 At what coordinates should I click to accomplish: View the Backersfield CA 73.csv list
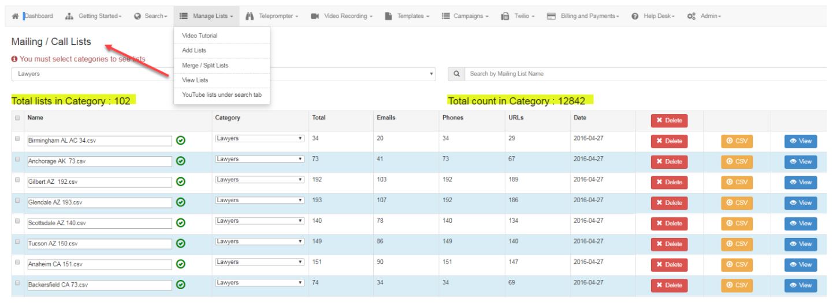[x=801, y=285]
